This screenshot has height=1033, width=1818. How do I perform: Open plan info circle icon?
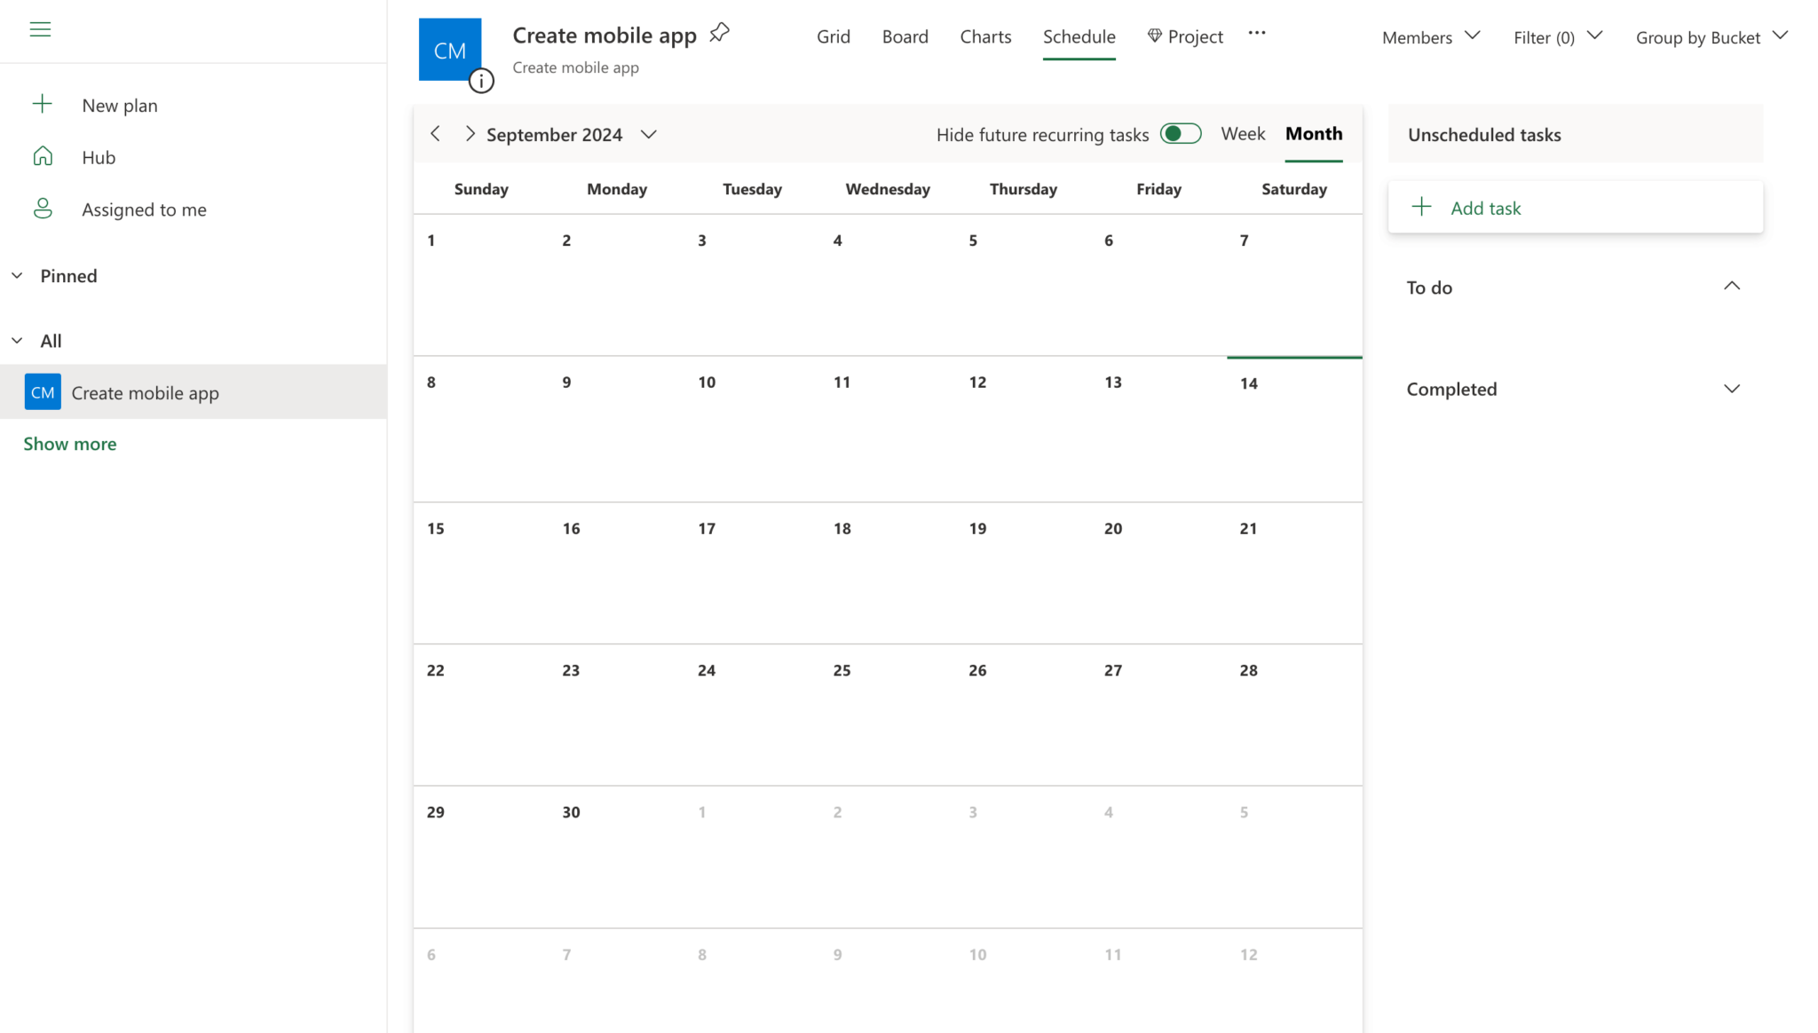[x=481, y=81]
